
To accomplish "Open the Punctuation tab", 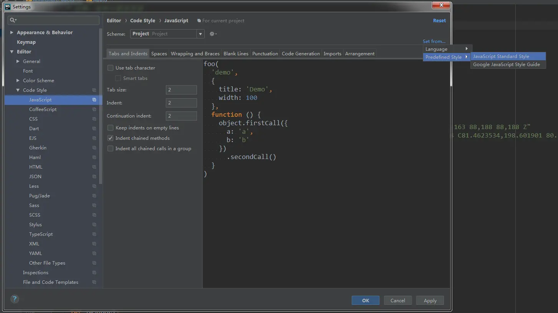I will tap(265, 54).
